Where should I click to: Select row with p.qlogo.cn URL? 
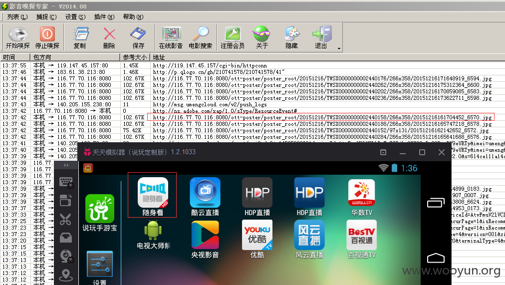252,72
